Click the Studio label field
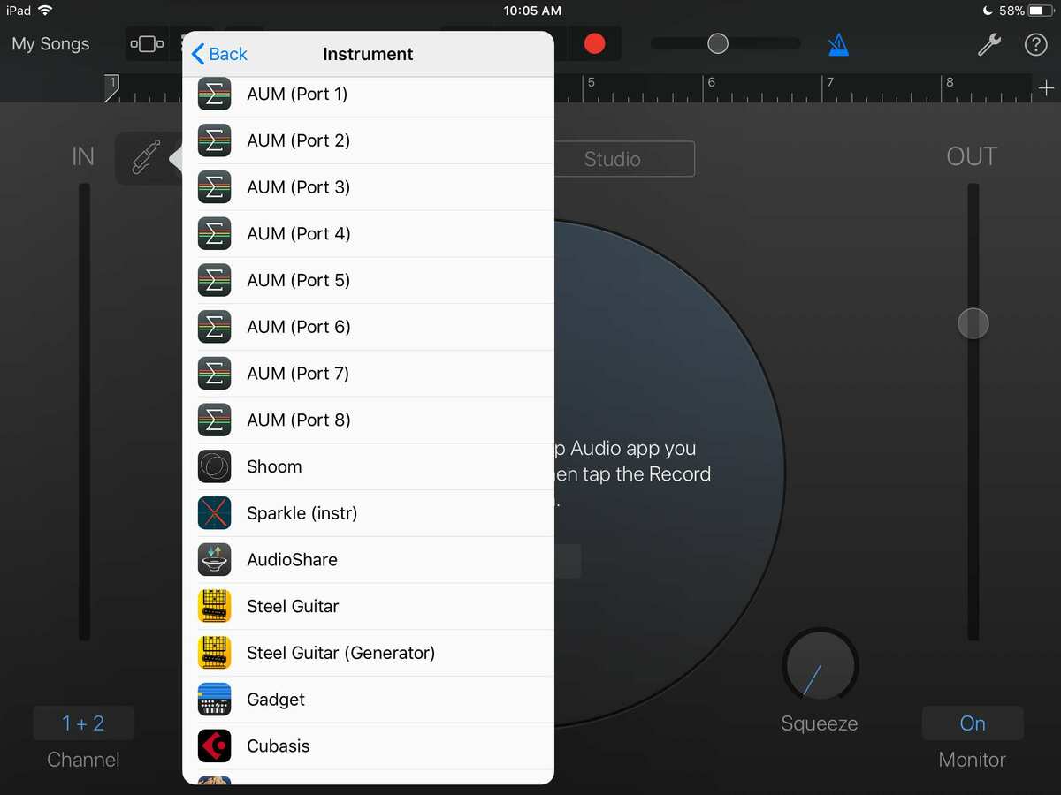1061x795 pixels. [x=624, y=159]
